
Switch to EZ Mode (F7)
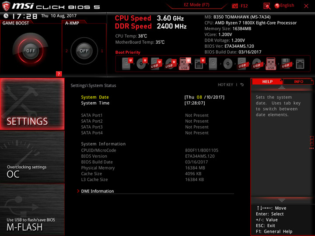[x=196, y=5]
